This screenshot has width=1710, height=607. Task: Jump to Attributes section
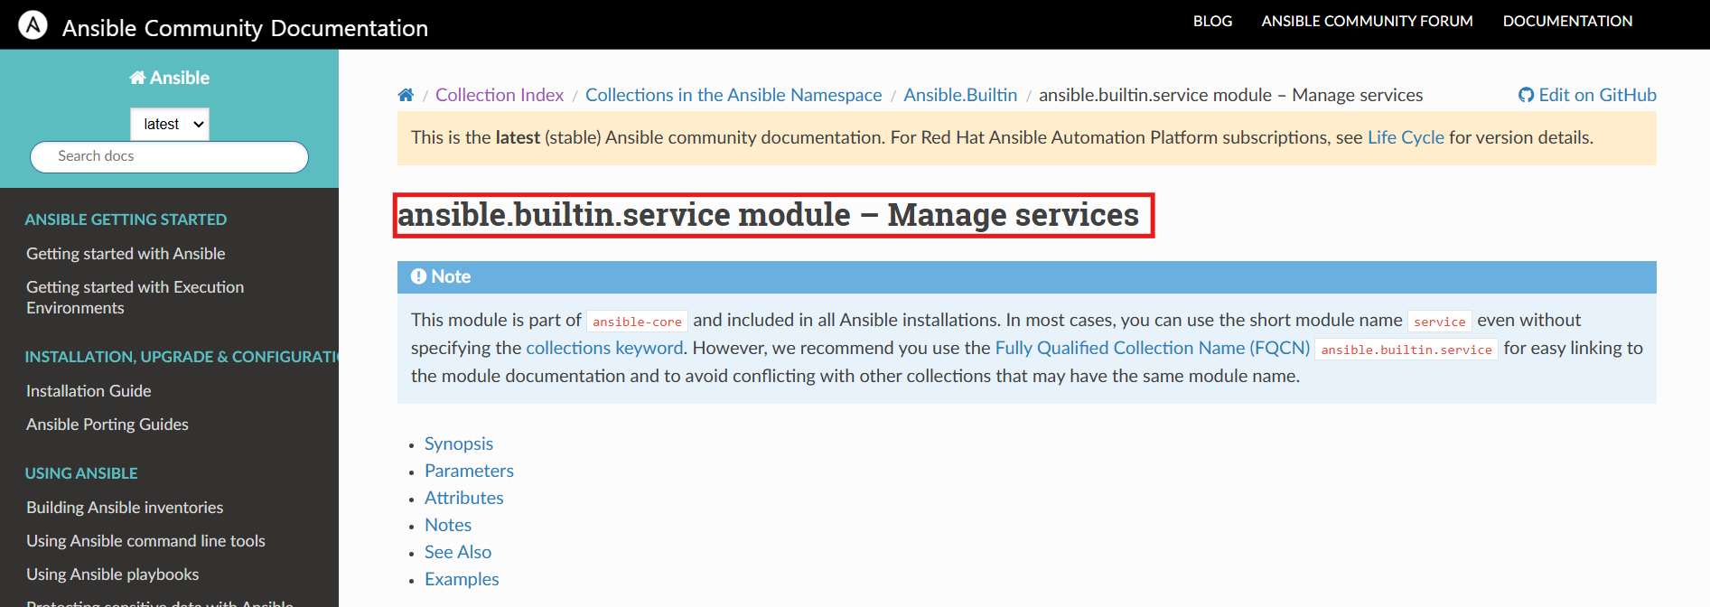(464, 498)
